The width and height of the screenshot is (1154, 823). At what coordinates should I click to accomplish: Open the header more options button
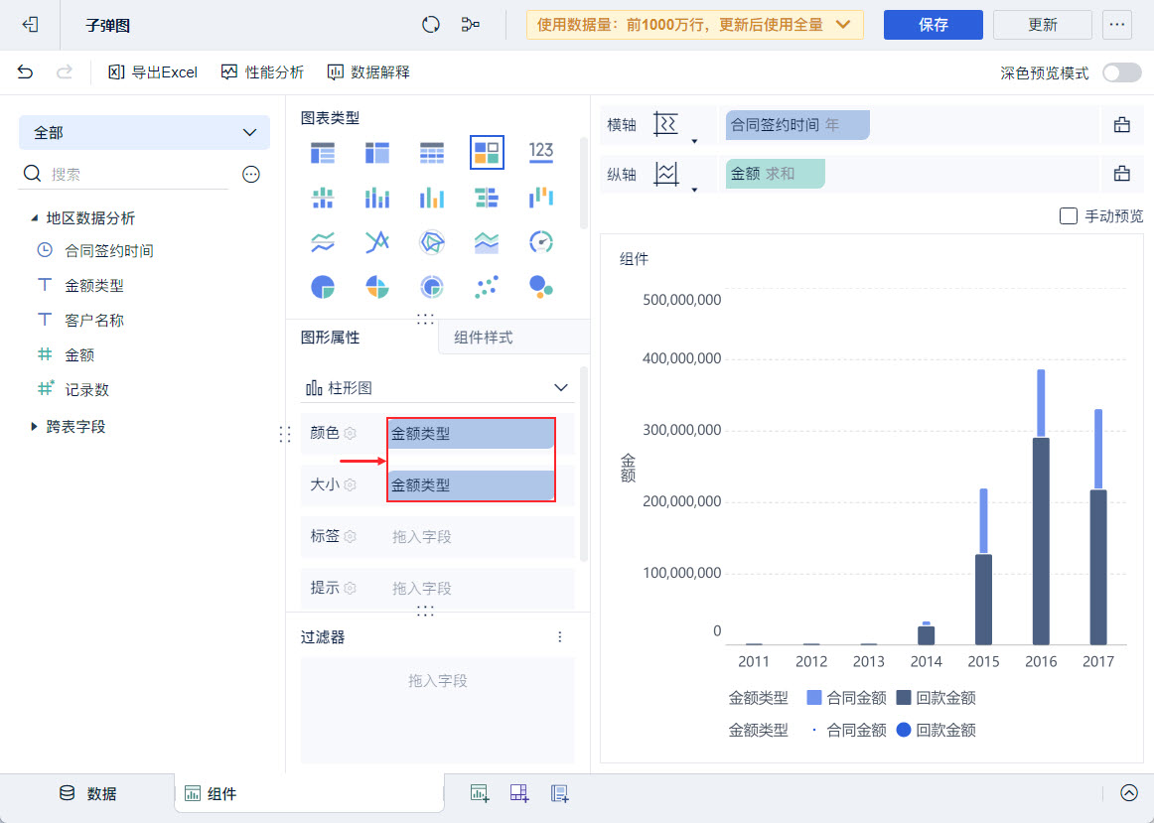click(x=1117, y=25)
